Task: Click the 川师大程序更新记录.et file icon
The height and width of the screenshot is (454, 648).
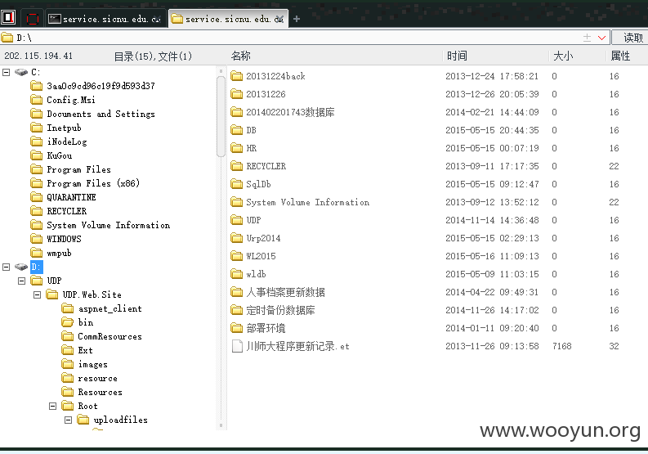Action: (x=237, y=346)
